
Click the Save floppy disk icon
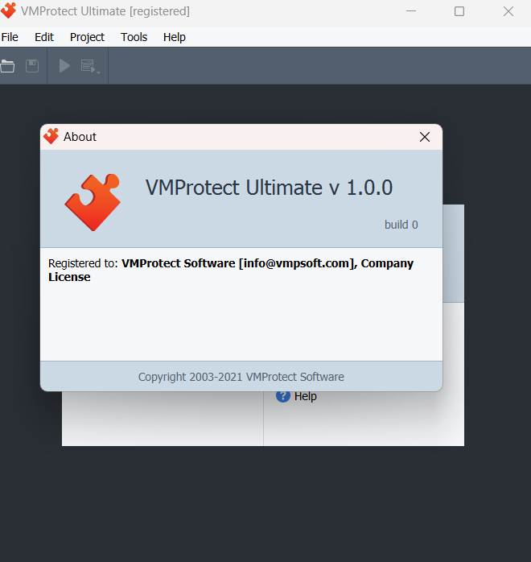coord(32,66)
